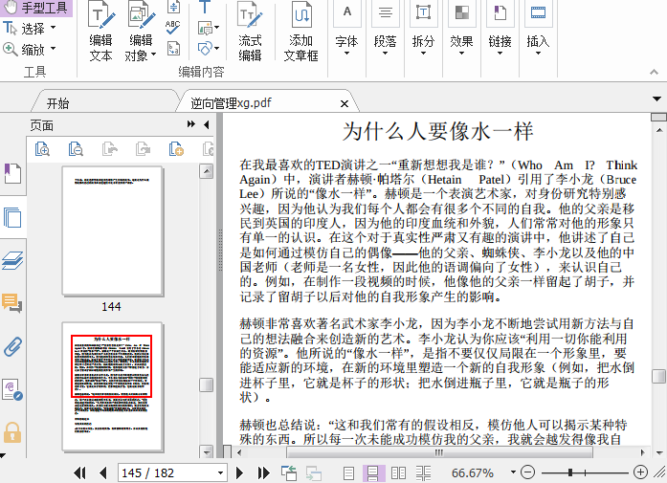Click the reduce page thumbnails icon
This screenshot has width=667, height=483.
pos(76,149)
